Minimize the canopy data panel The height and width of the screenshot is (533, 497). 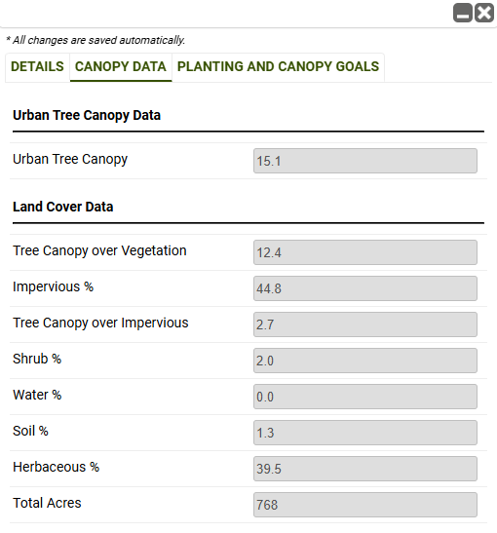463,13
